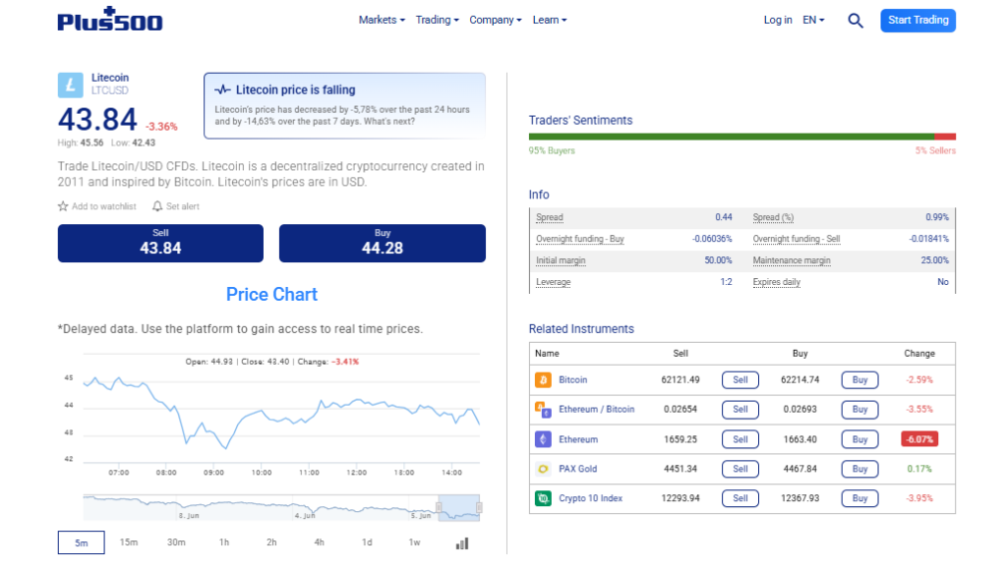Image resolution: width=1007 pixels, height=569 pixels.
Task: Select the 1d timeframe tab
Action: coord(367,542)
